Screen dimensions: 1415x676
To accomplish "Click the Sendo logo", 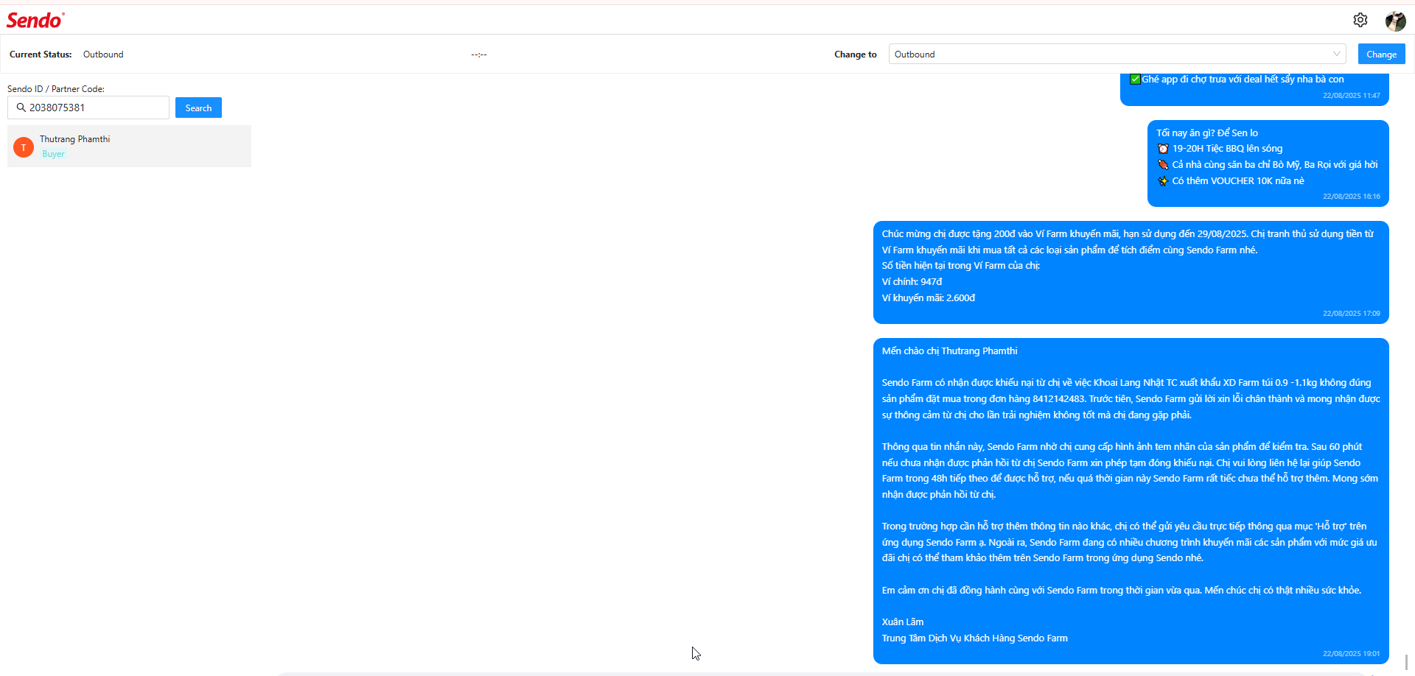I will coord(35,21).
